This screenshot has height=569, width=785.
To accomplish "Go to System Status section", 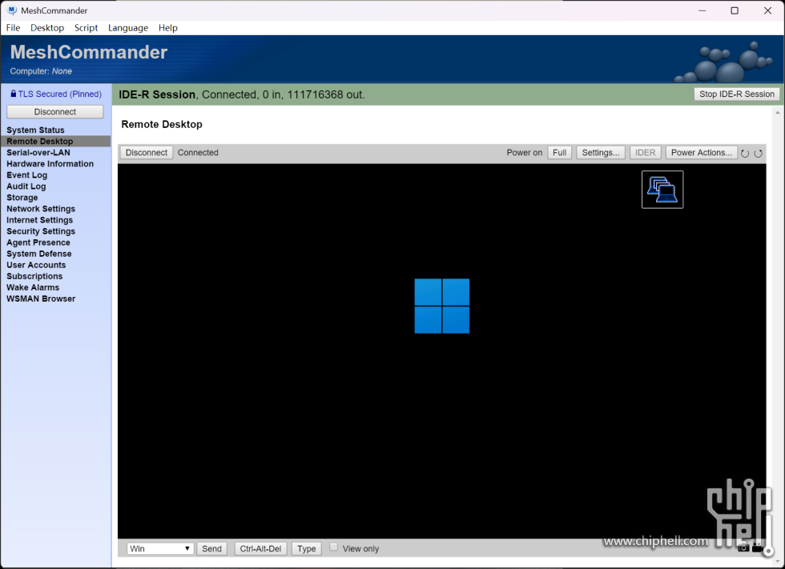I will (35, 130).
